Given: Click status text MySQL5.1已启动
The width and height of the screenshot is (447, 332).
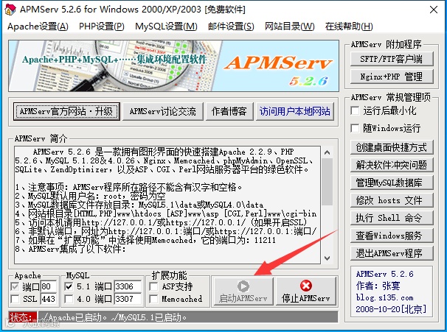Looking at the screenshot, I should (x=150, y=317).
